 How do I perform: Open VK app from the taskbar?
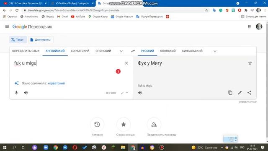[65, 147]
